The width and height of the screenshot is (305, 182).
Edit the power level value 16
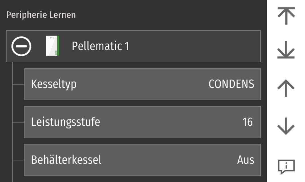point(247,122)
